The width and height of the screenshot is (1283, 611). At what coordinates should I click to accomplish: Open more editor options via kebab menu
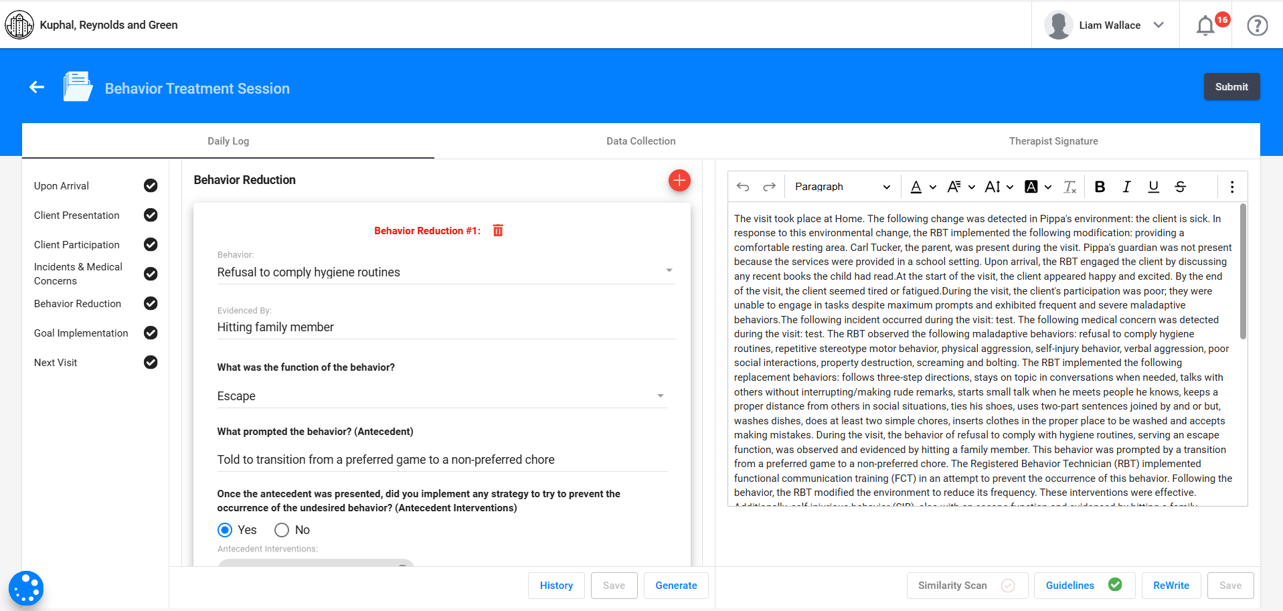tap(1231, 187)
